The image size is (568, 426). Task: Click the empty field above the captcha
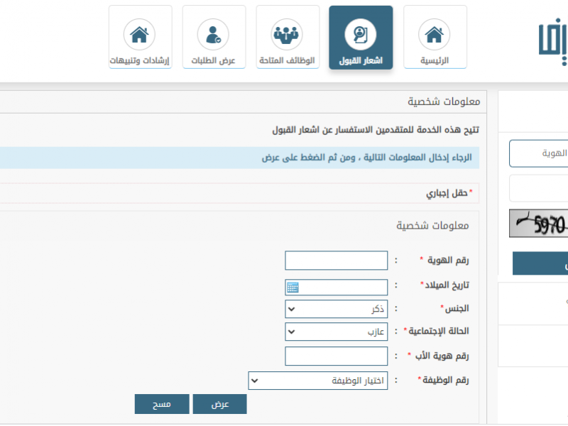(540, 189)
